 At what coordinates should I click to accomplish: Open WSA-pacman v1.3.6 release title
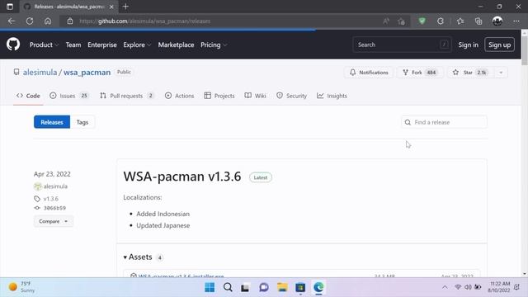point(182,177)
